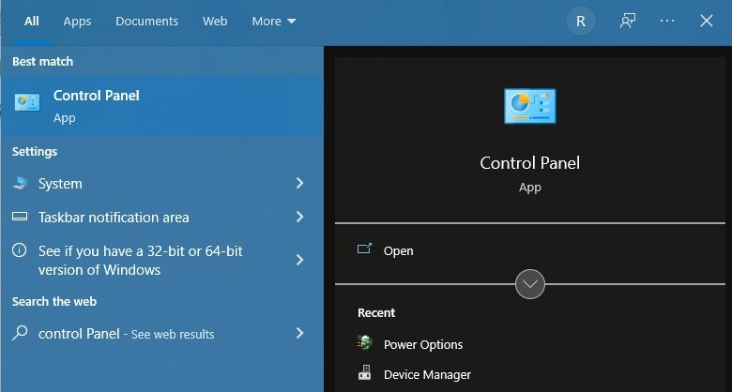Click the Taskbar notification area icon
This screenshot has height=392, width=732.
point(20,217)
